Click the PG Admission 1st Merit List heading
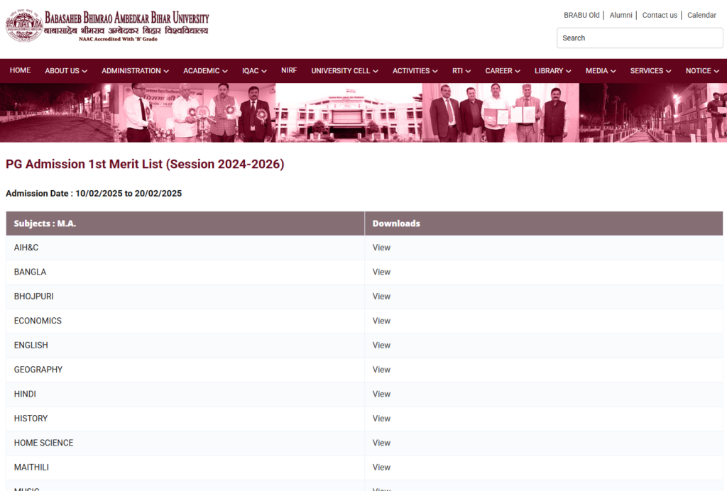The height and width of the screenshot is (491, 727). [145, 165]
